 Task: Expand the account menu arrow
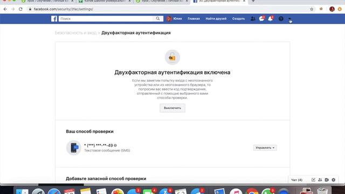coord(289,19)
